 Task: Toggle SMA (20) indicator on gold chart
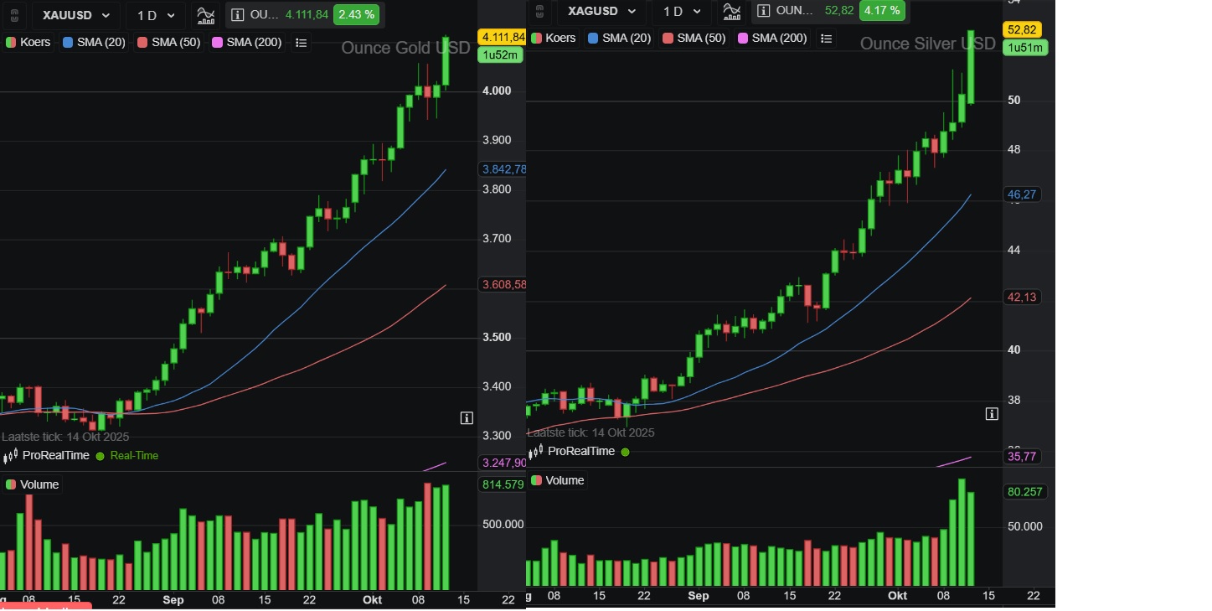[x=94, y=42]
